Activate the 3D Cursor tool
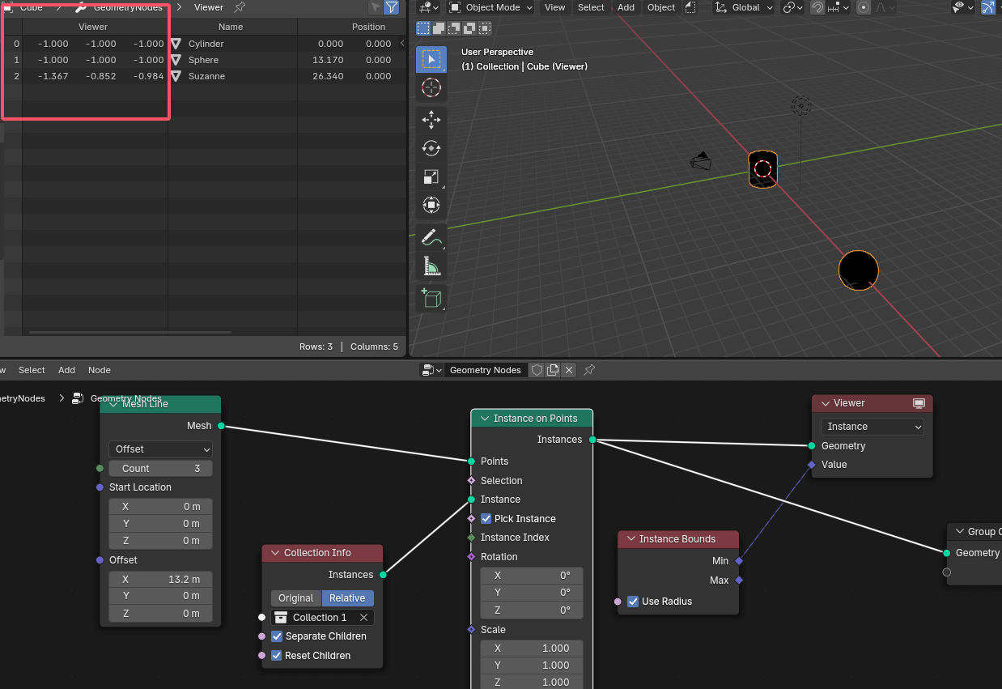Screen dimensions: 1002x689 (431, 87)
